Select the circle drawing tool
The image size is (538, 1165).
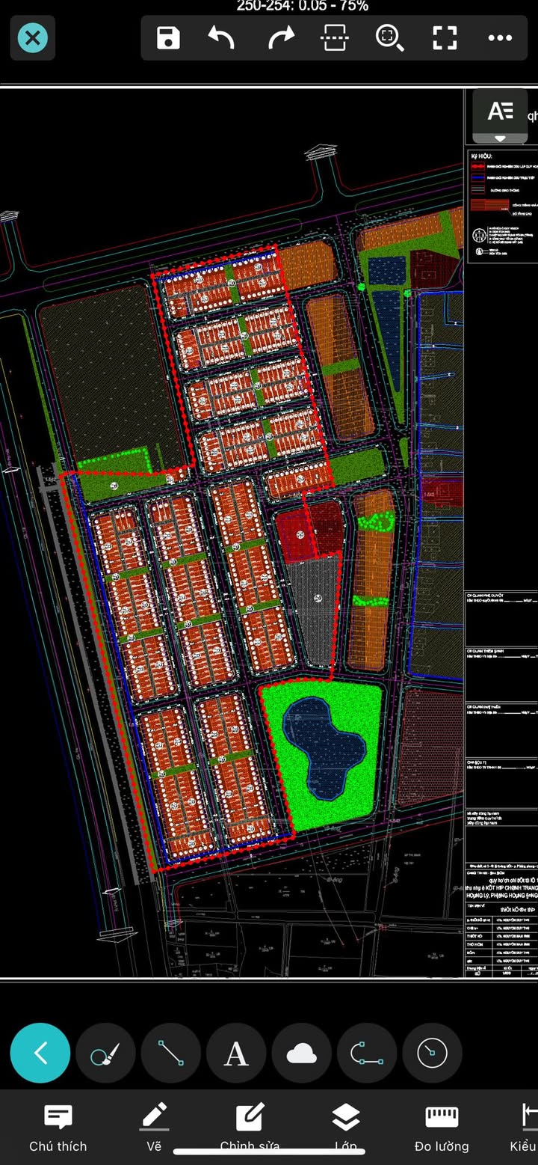(x=432, y=1054)
